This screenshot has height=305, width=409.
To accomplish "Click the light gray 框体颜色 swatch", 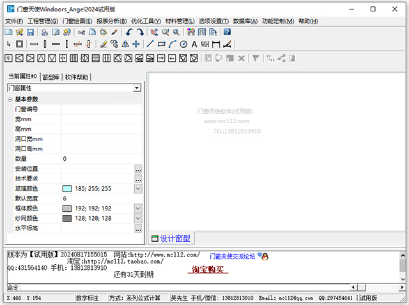I will point(67,209).
